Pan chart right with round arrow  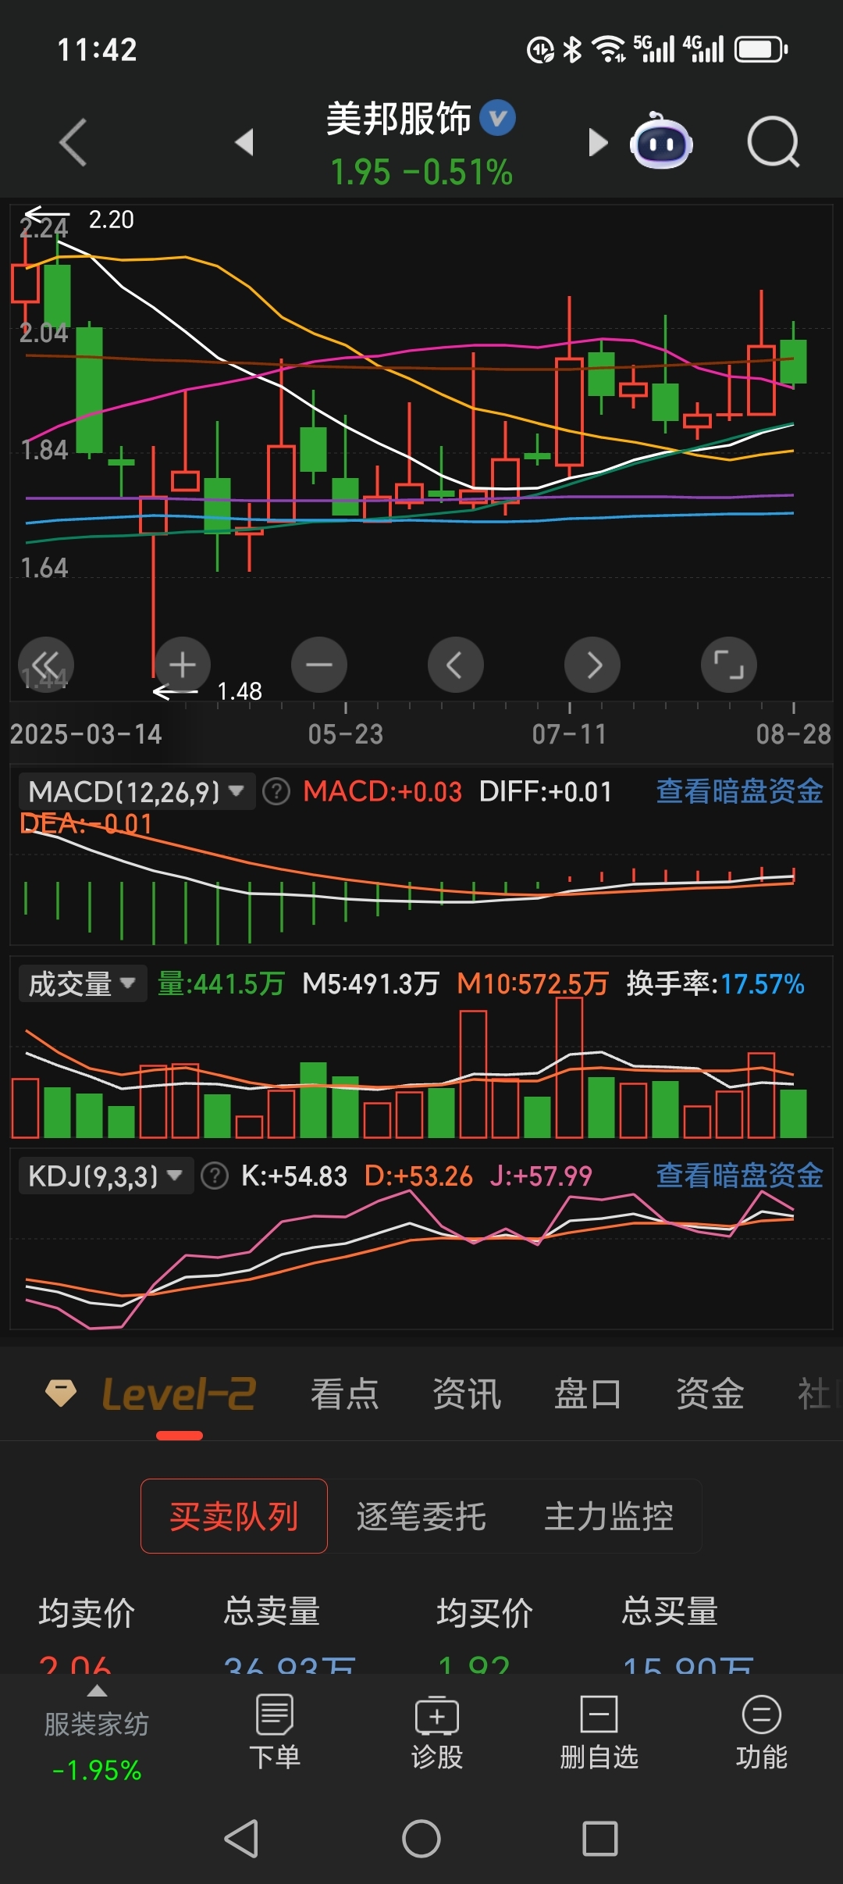tap(592, 665)
